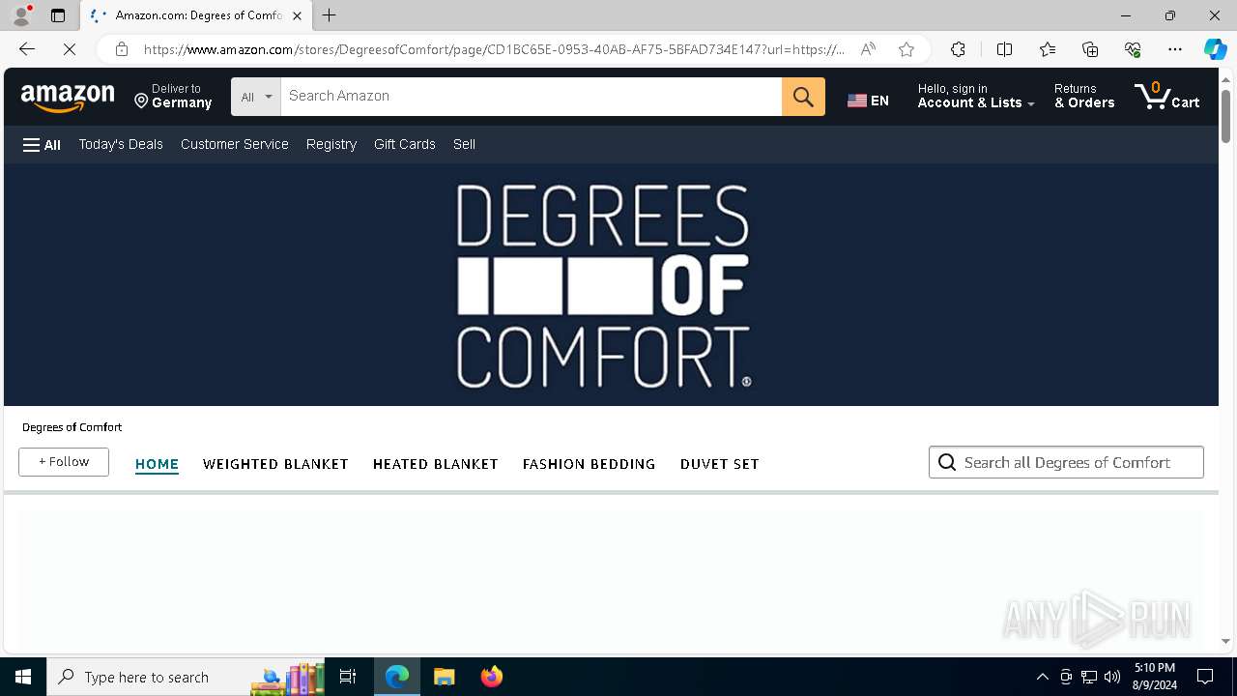Click Search all Degrees of Comfort field
The height and width of the screenshot is (696, 1237).
click(x=1066, y=462)
